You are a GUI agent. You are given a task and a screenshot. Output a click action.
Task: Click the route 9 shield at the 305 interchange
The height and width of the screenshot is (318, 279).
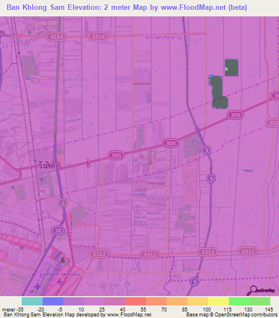tap(207, 150)
